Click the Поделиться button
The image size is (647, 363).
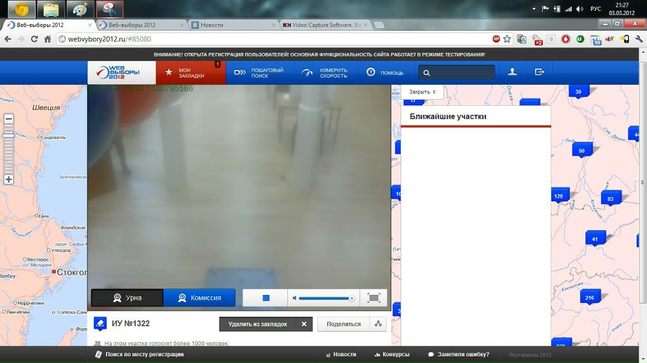[343, 324]
